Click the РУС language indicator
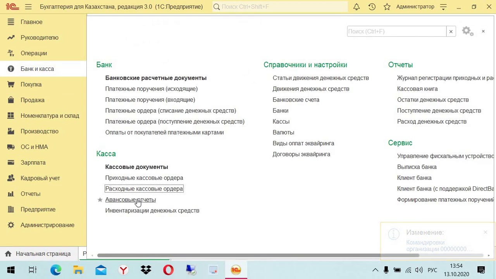The height and width of the screenshot is (279, 496). point(432,270)
